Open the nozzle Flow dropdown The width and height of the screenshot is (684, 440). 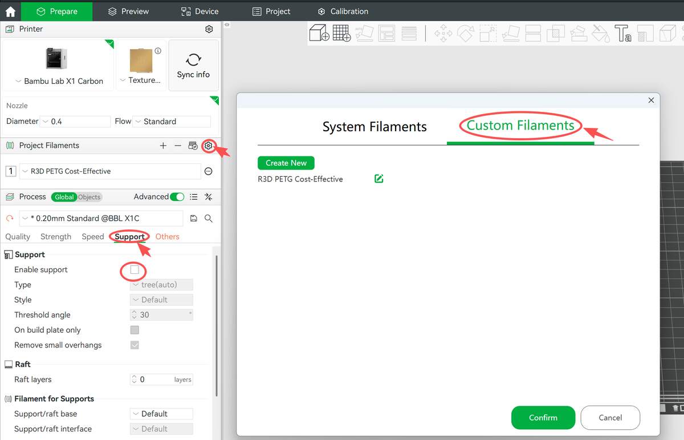[172, 122]
